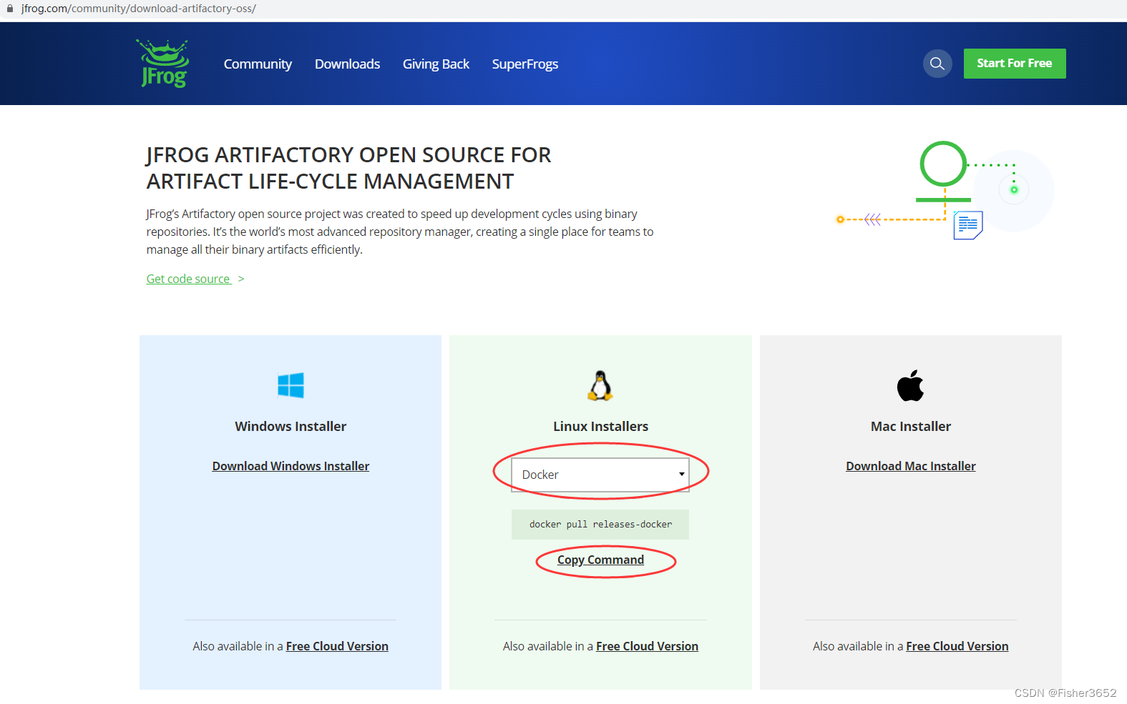The width and height of the screenshot is (1127, 704).
Task: Follow the Get code source link
Action: click(188, 279)
